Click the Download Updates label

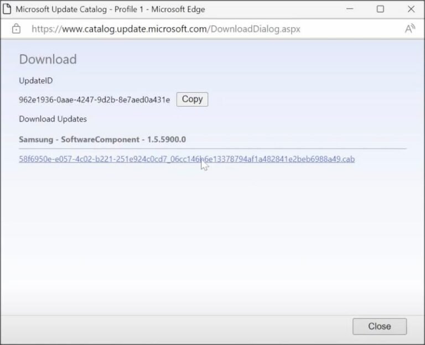click(53, 119)
